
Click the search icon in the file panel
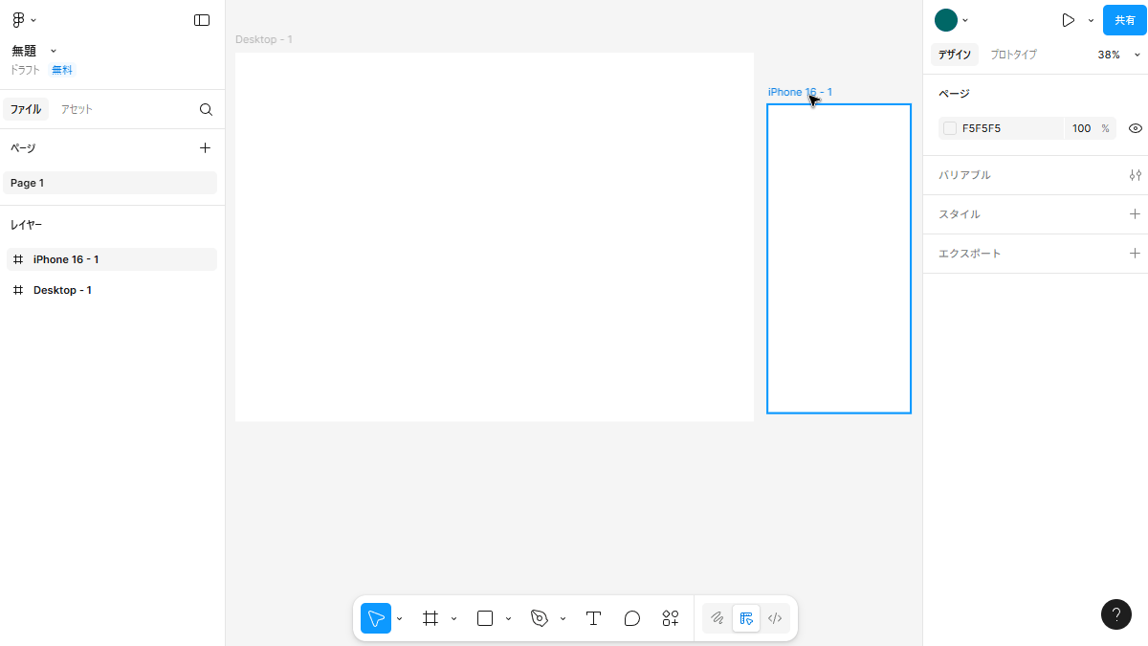206,109
